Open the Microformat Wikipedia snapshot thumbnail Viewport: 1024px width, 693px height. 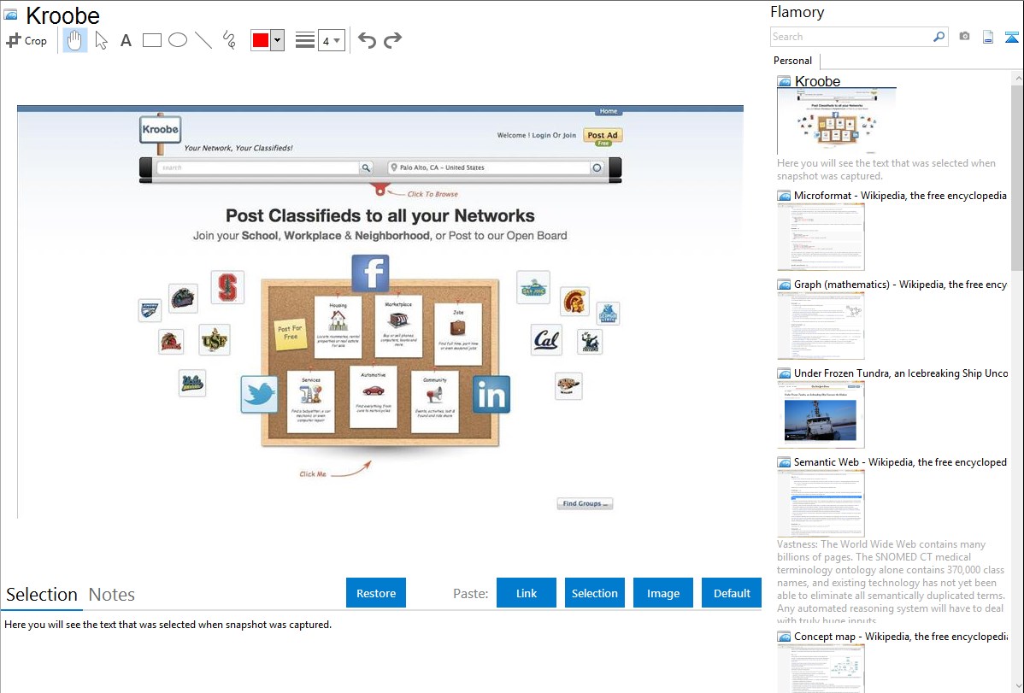(821, 237)
